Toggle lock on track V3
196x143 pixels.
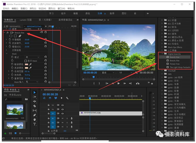(x=49, y=105)
